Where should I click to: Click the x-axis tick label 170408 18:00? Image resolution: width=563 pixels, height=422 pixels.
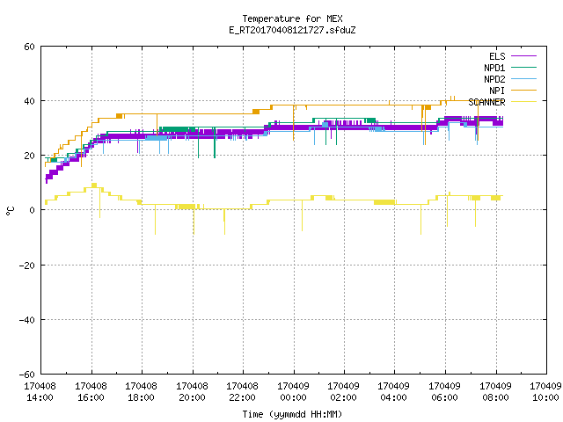point(141,392)
